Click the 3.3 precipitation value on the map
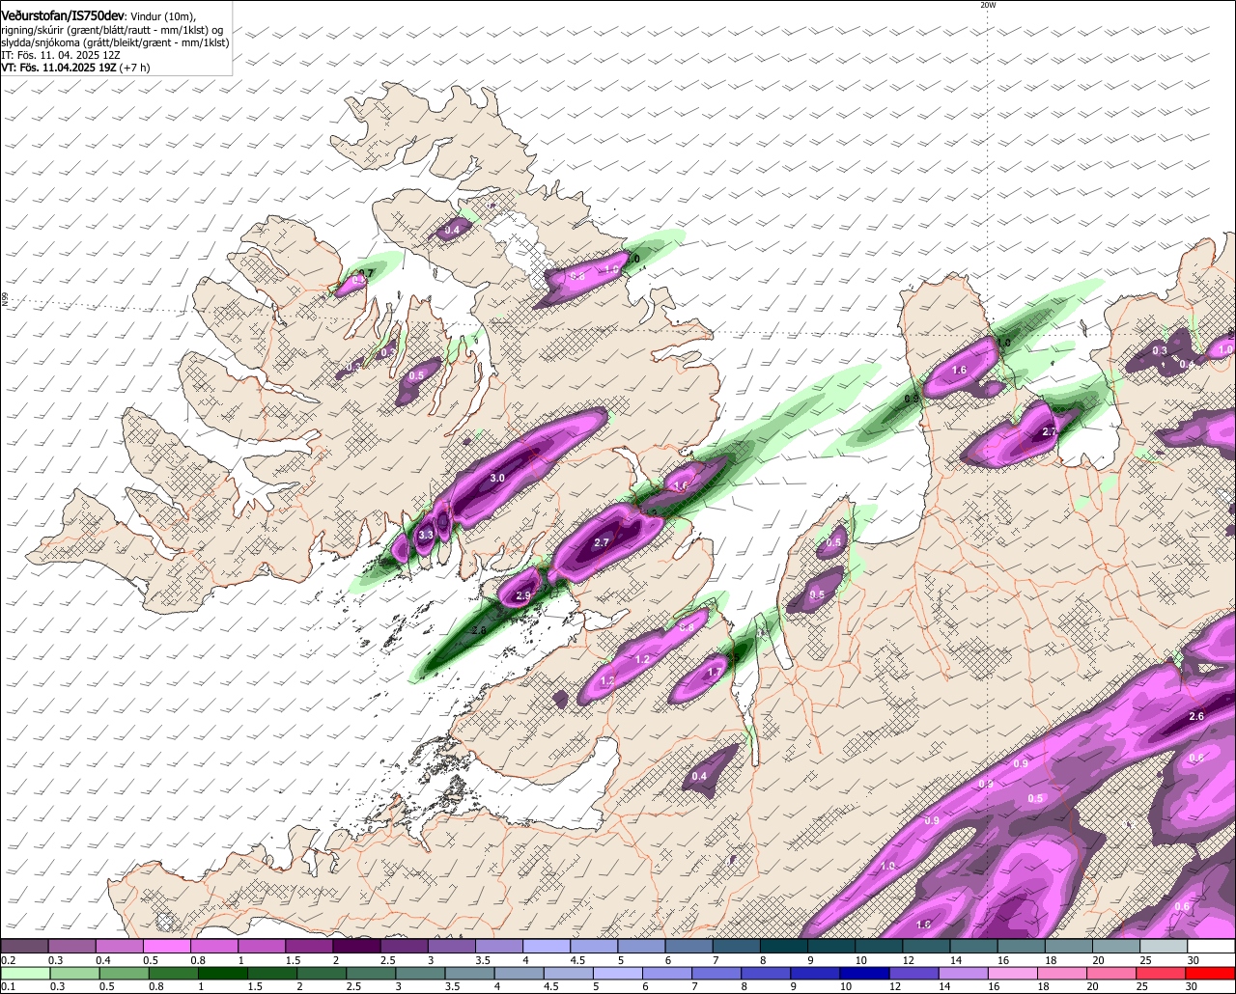The height and width of the screenshot is (994, 1236). (426, 535)
